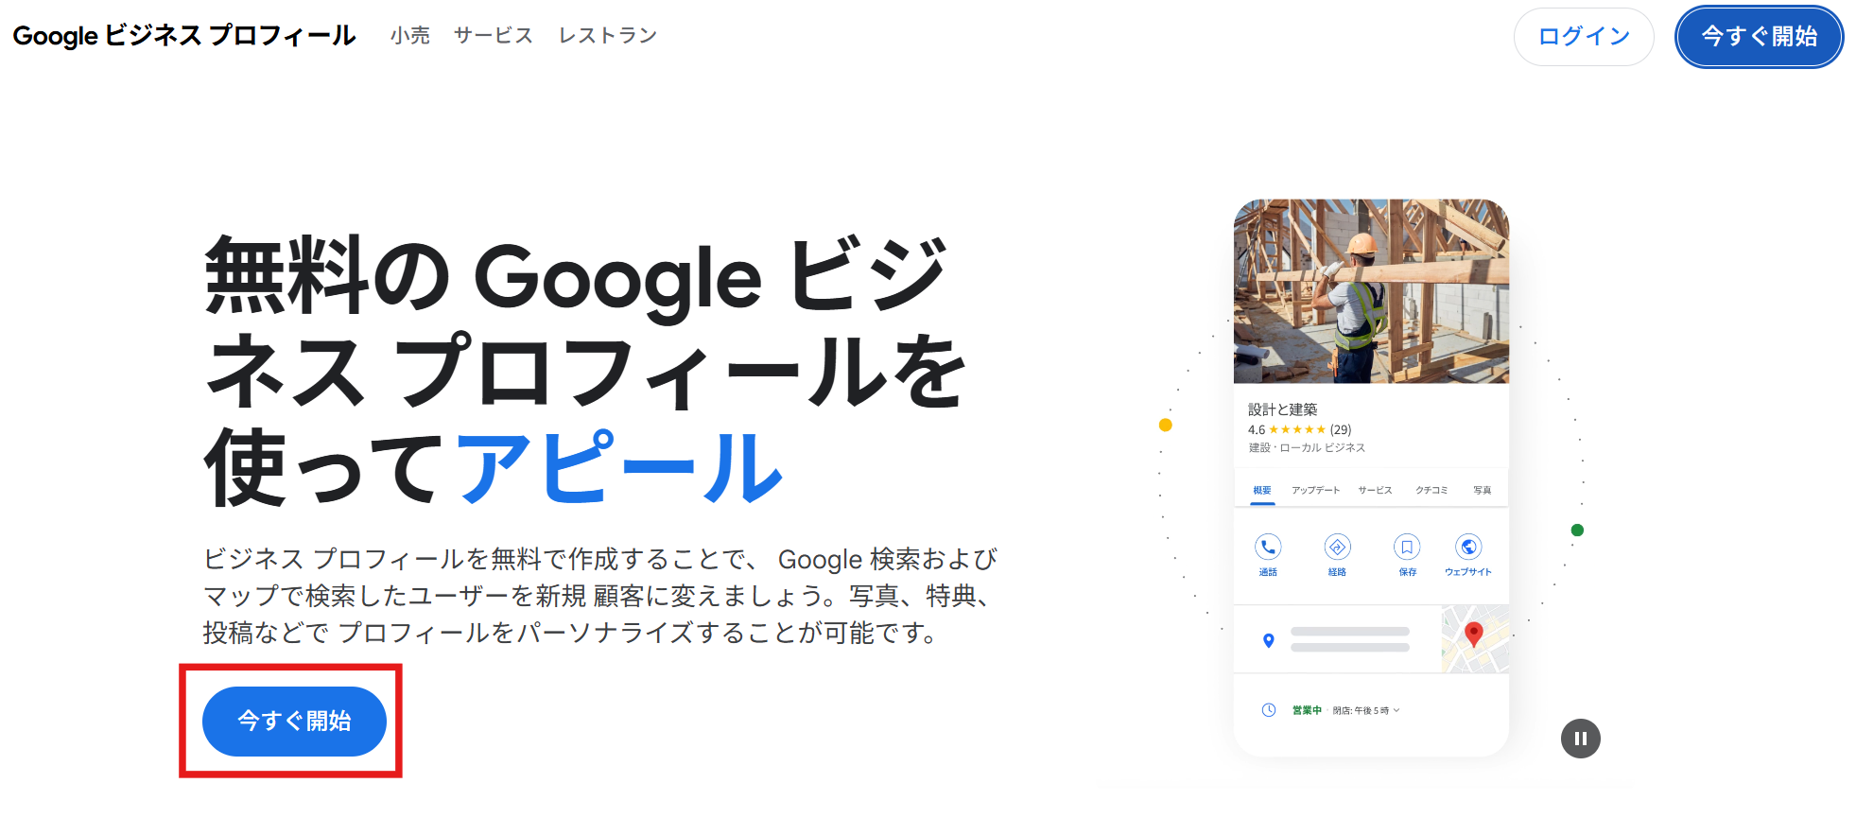
Task: Open the クチコミ reviews tab
Action: point(1431,490)
